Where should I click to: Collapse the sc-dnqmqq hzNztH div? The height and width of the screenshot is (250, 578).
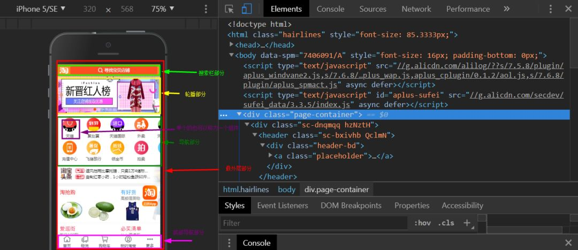(x=247, y=125)
